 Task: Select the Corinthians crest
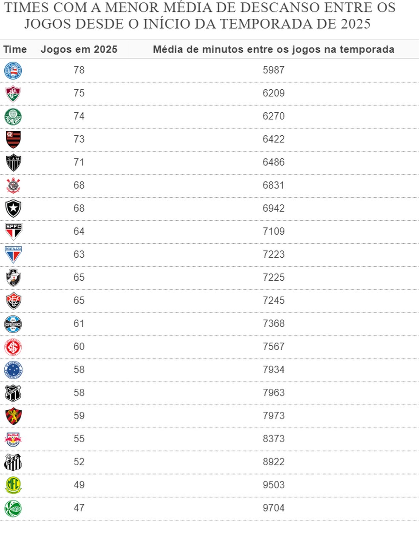pyautogui.click(x=13, y=185)
